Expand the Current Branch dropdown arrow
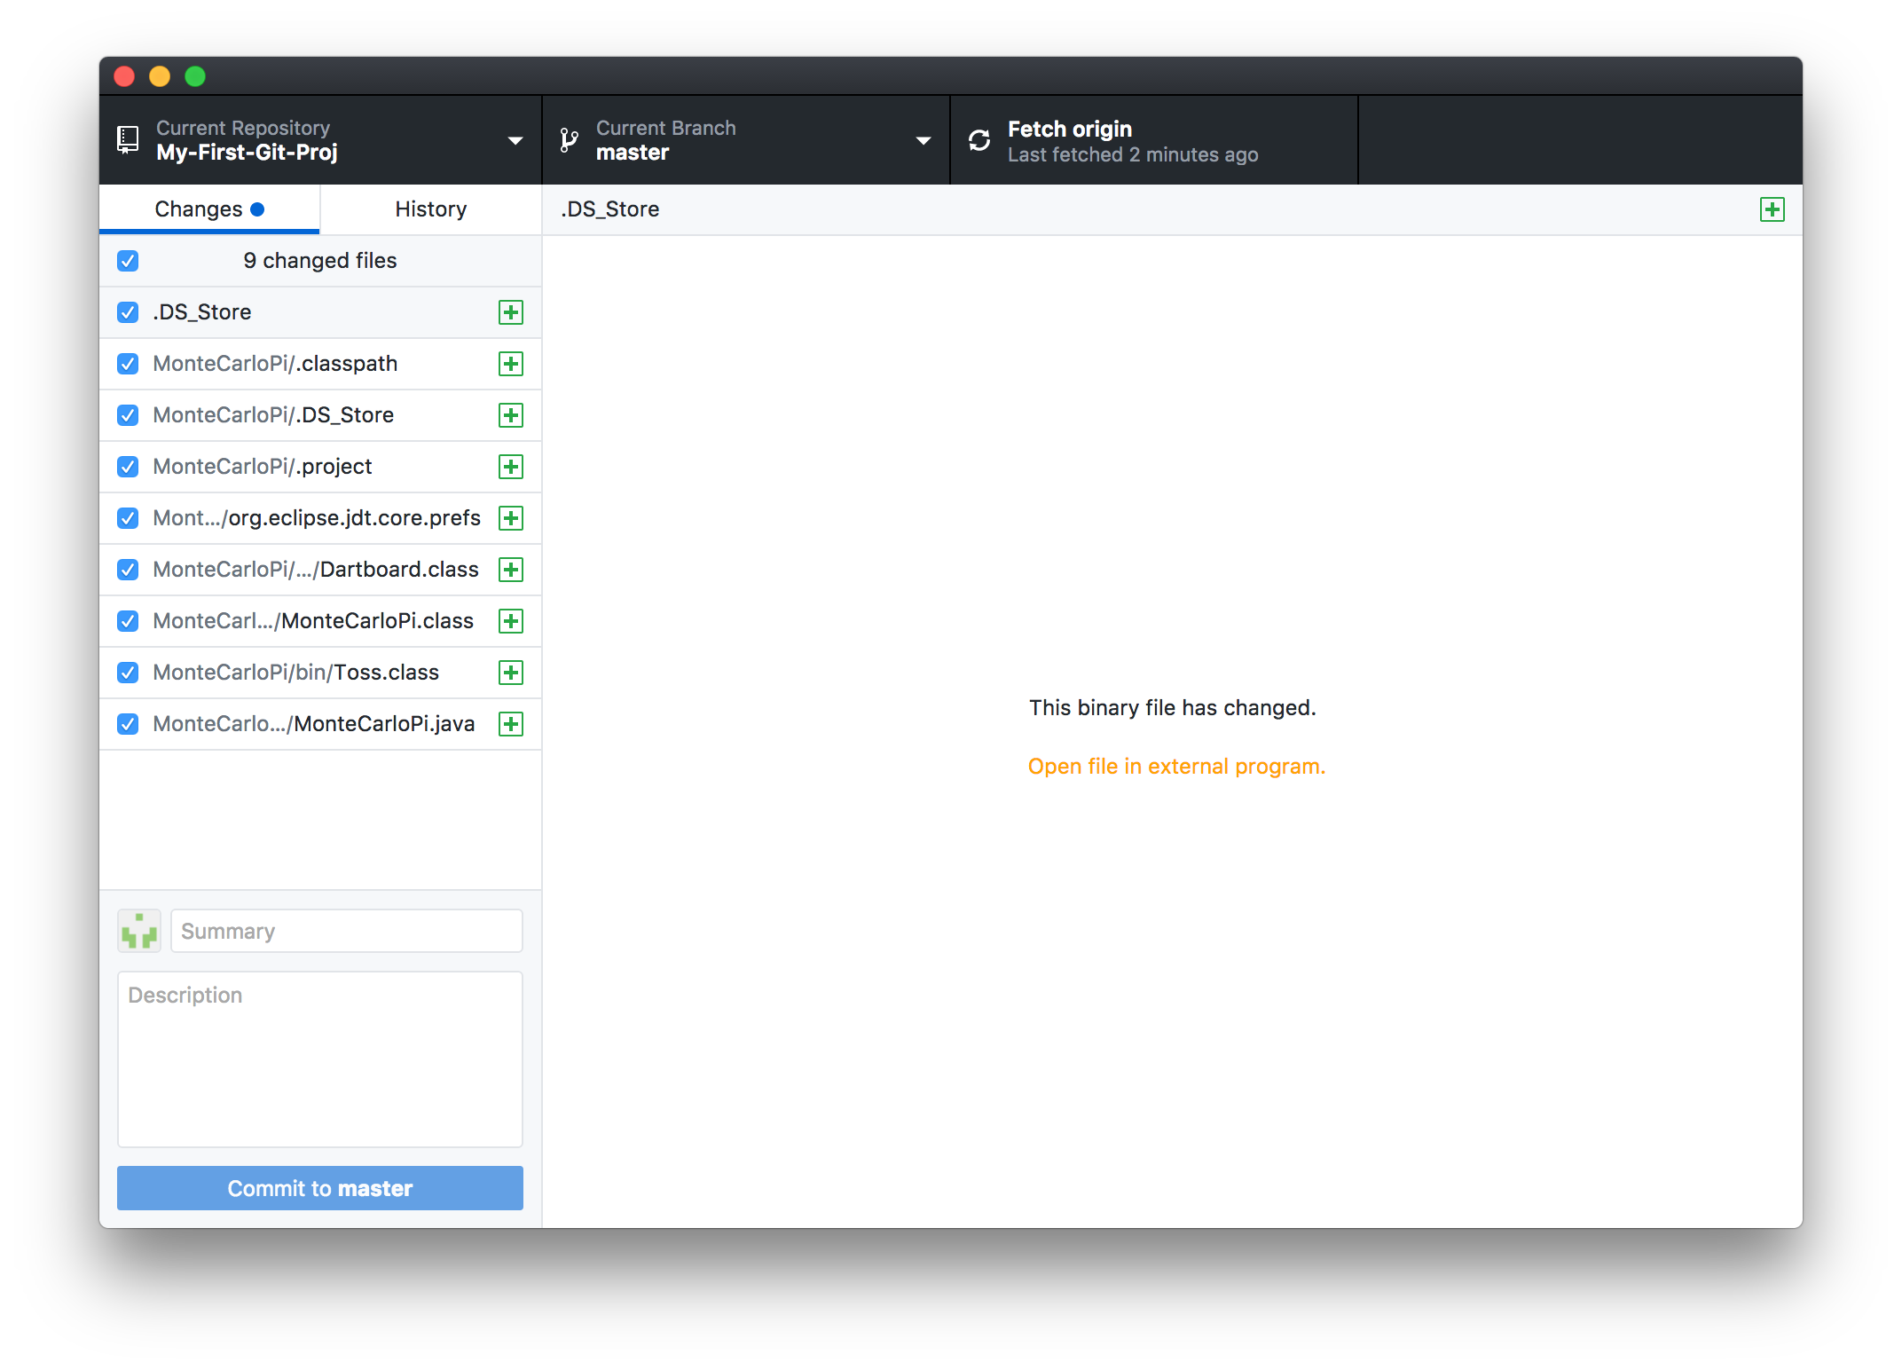 pyautogui.click(x=923, y=140)
